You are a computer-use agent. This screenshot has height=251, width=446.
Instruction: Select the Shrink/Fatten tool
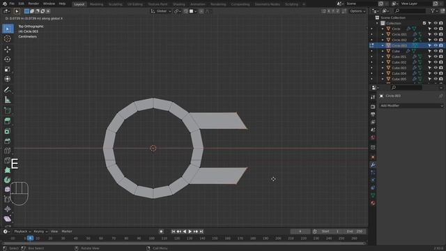(8, 209)
